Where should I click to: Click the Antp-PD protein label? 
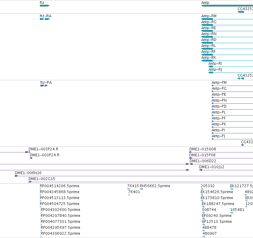coord(219,106)
